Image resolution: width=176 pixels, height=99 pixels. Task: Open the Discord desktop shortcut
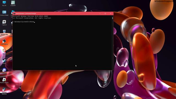pyautogui.click(x=4, y=71)
